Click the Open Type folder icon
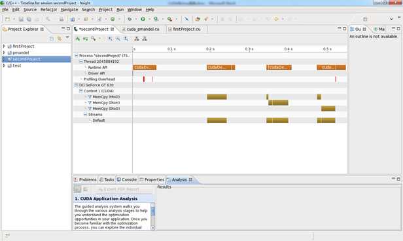Image resolution: width=403 pixels, height=241 pixels. point(198,19)
